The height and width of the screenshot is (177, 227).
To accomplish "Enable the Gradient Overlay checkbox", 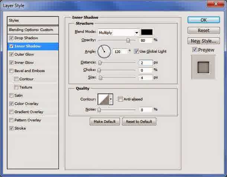I will 11,112.
